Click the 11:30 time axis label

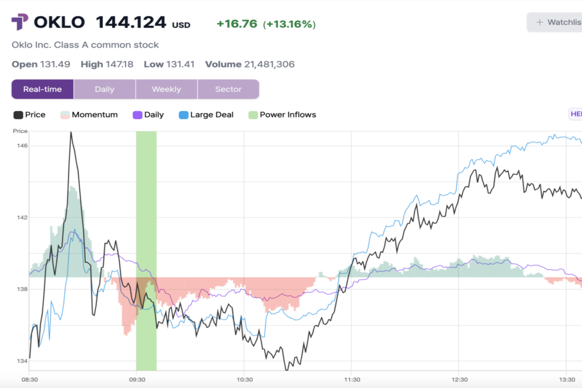pyautogui.click(x=352, y=379)
